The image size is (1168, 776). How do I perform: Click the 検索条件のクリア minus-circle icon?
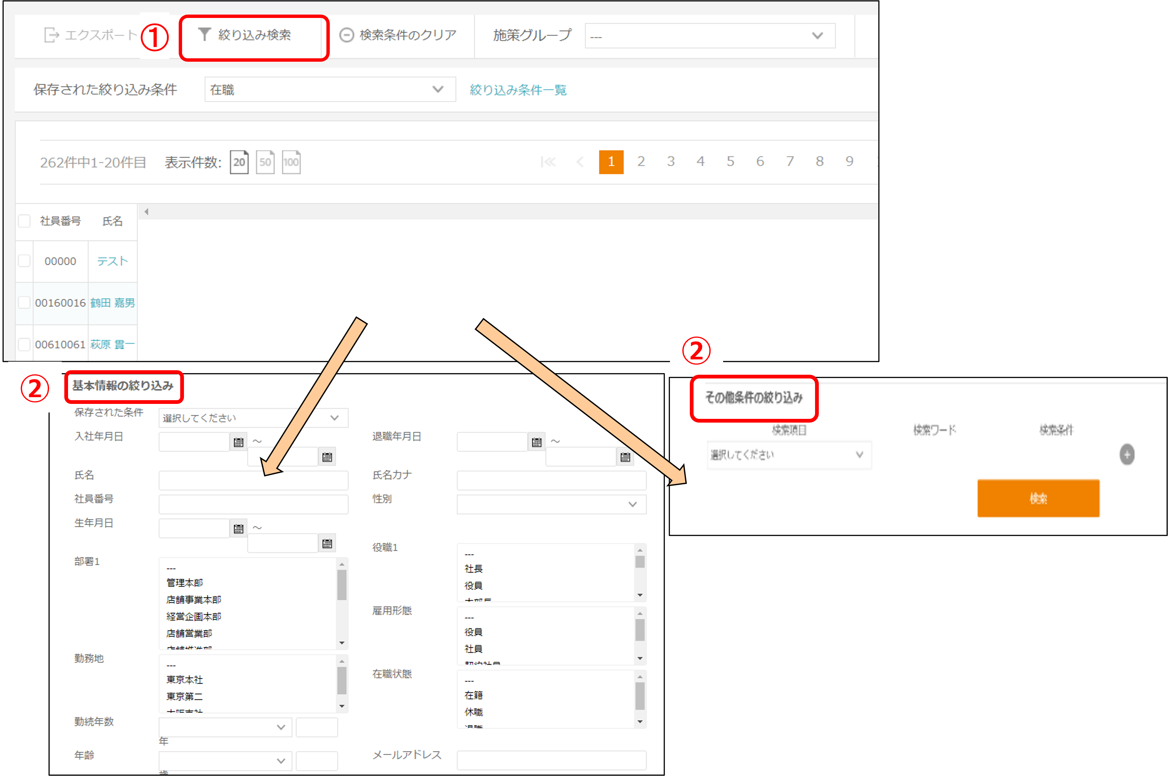click(x=346, y=35)
